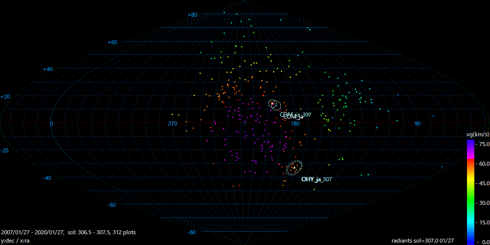The image size is (490, 245).
Task: Click the COM_ja_307 radiant label
Action: click(295, 115)
